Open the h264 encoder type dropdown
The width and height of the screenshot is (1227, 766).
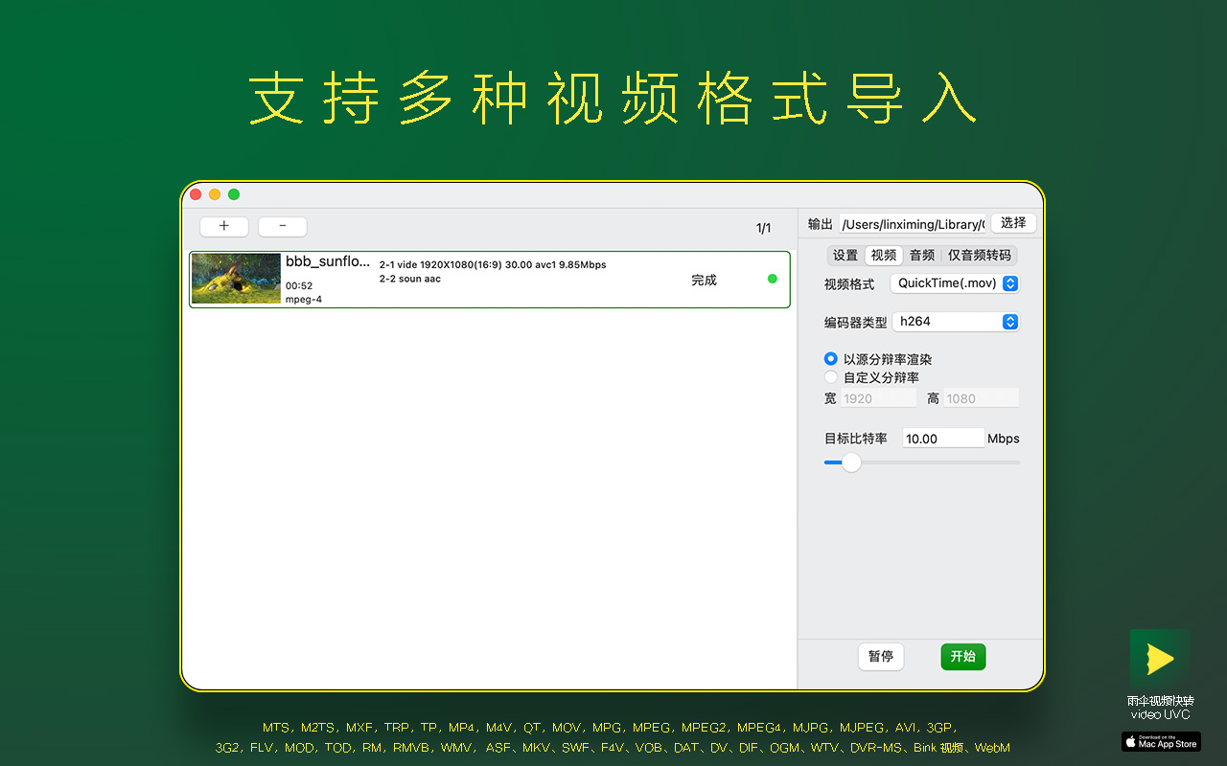pos(956,322)
